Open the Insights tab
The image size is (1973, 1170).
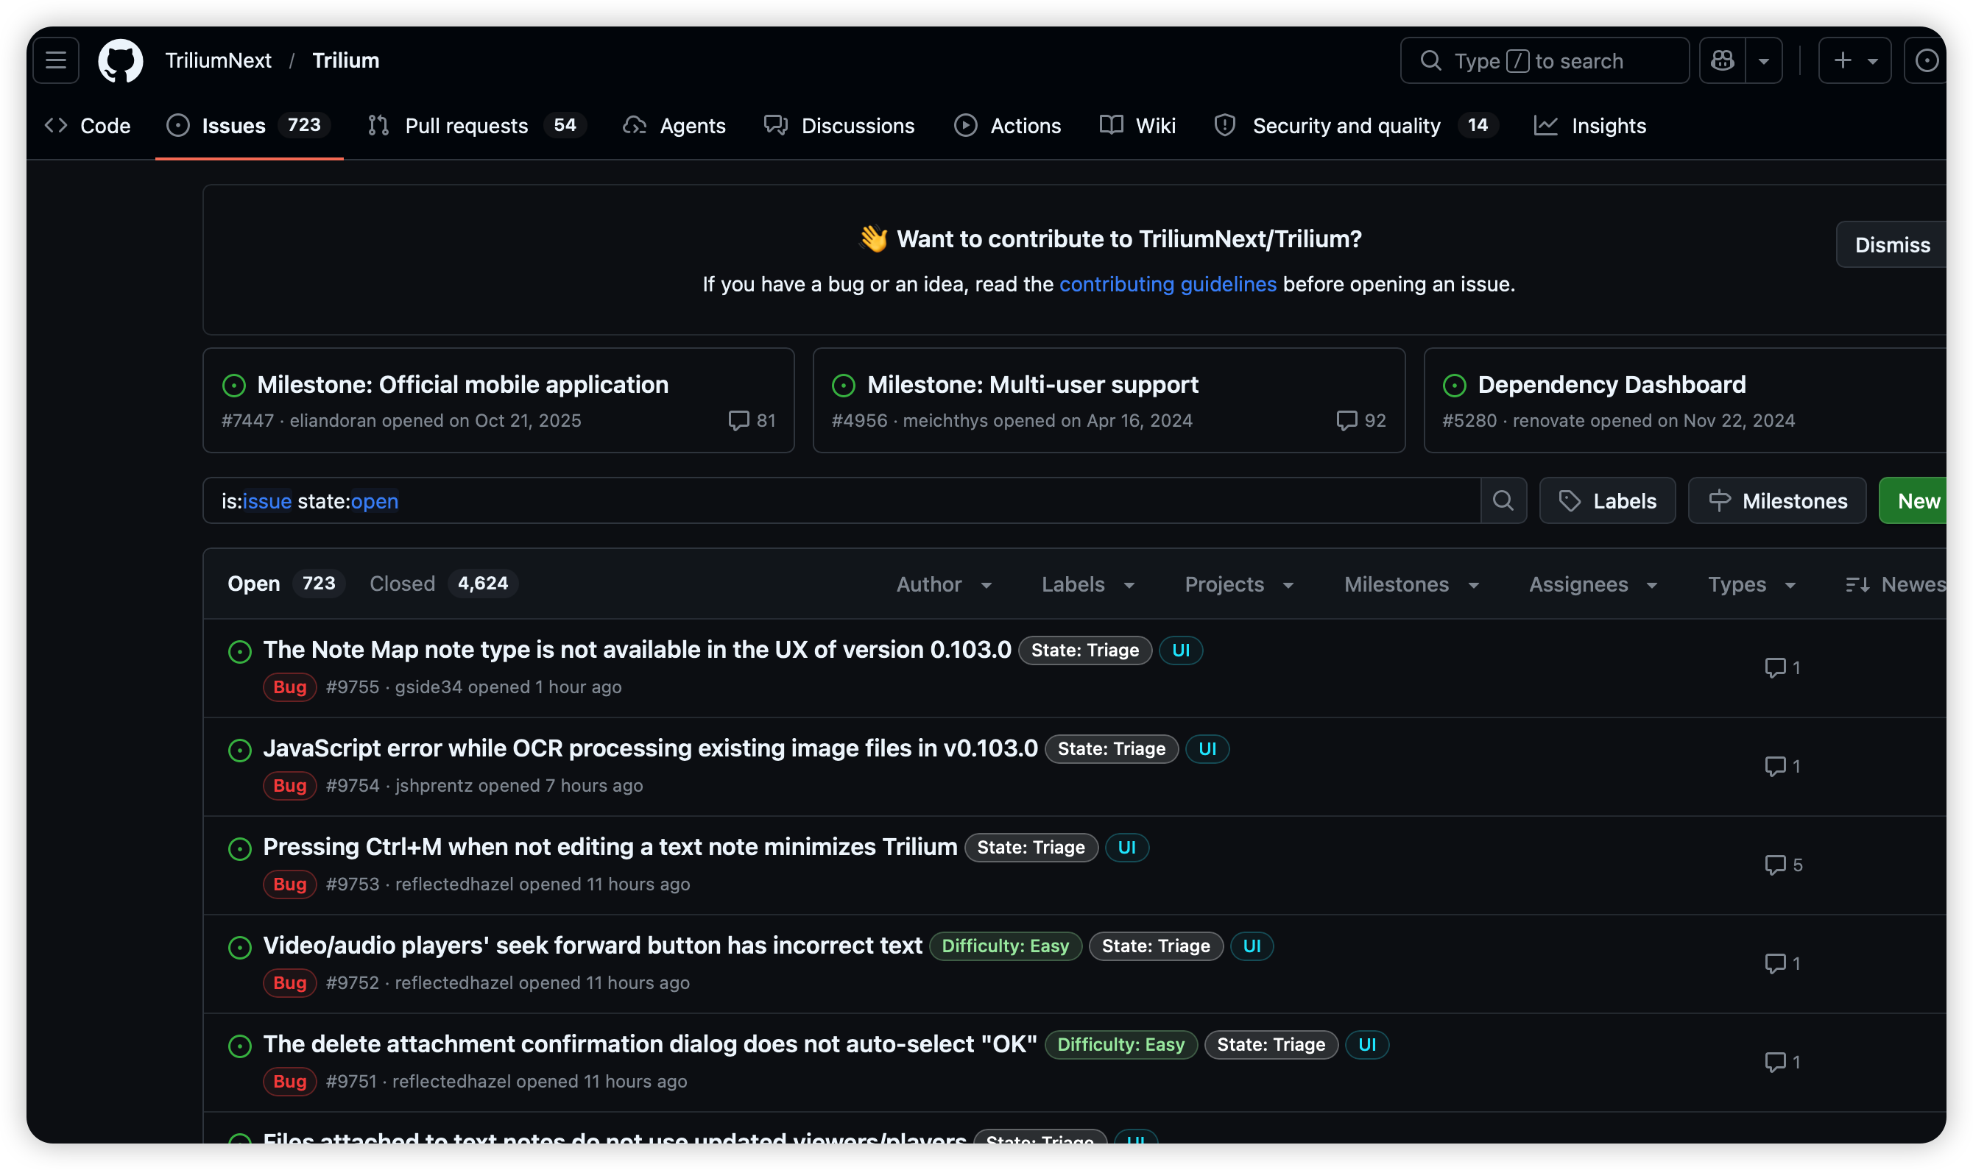(1589, 125)
